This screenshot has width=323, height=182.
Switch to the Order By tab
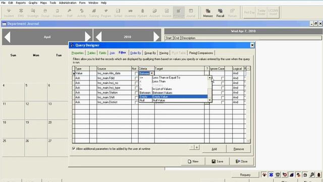click(136, 53)
